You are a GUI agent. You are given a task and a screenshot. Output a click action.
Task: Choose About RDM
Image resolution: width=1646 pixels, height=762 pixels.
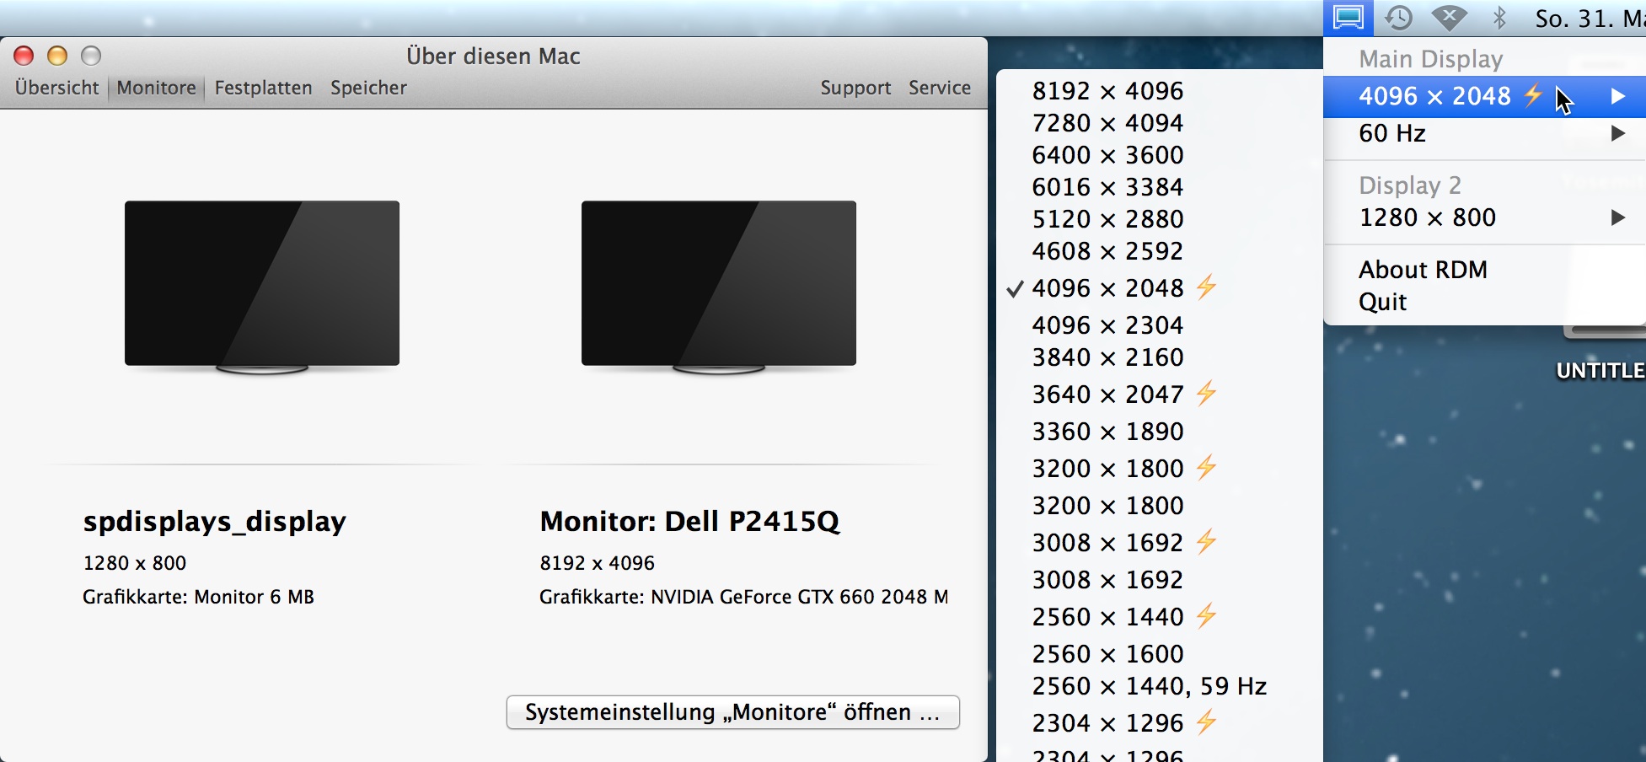coord(1423,270)
